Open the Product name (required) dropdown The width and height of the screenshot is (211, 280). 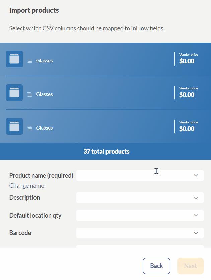pos(140,175)
